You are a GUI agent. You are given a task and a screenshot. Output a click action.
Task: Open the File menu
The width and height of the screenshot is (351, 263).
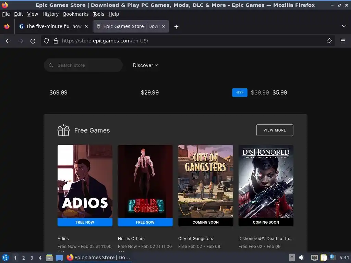tap(6, 14)
